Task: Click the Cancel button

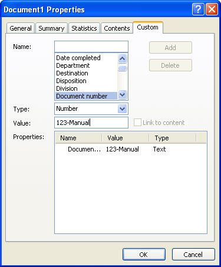Action: point(193,255)
